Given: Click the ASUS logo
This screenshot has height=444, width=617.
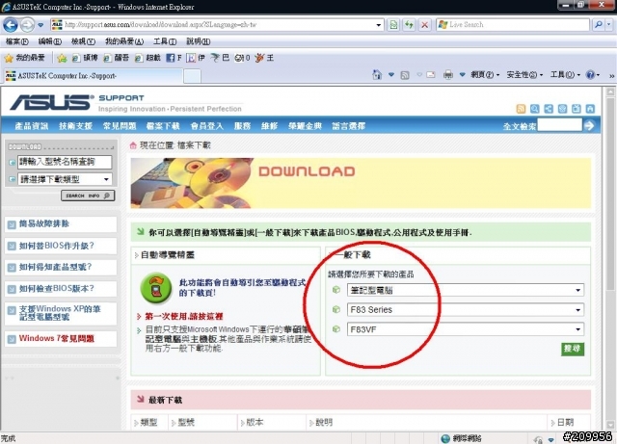Looking at the screenshot, I should click(x=52, y=102).
